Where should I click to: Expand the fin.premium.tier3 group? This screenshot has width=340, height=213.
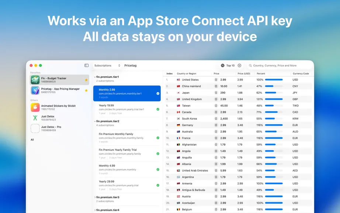click(95, 197)
